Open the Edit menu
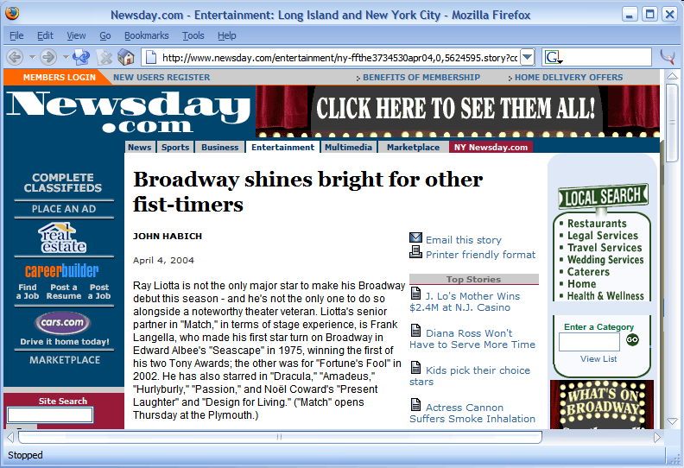The width and height of the screenshot is (684, 468). [x=45, y=35]
